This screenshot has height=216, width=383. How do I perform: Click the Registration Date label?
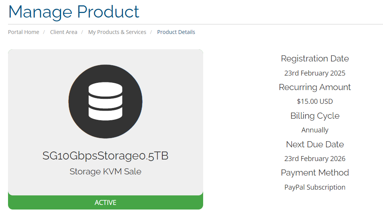(x=315, y=58)
